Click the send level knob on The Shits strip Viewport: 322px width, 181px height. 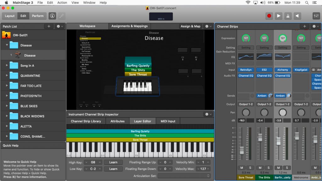point(270,96)
